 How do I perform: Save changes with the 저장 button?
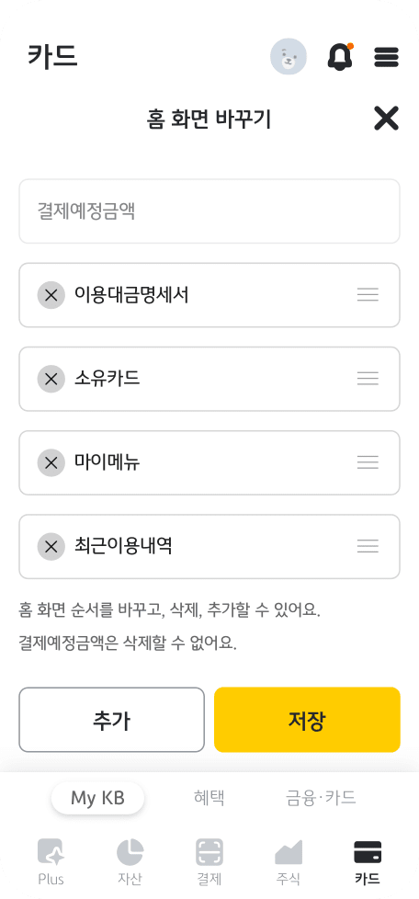point(307,720)
